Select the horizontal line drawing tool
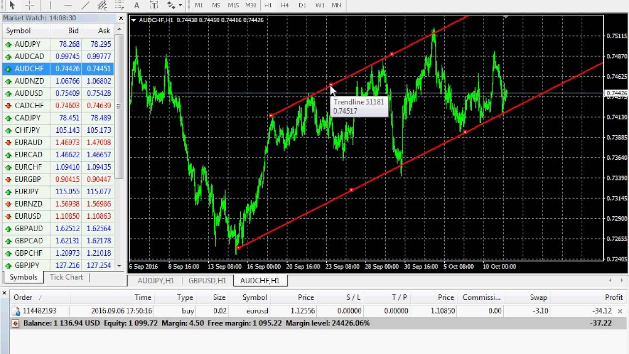The height and width of the screenshot is (354, 629). [68, 5]
